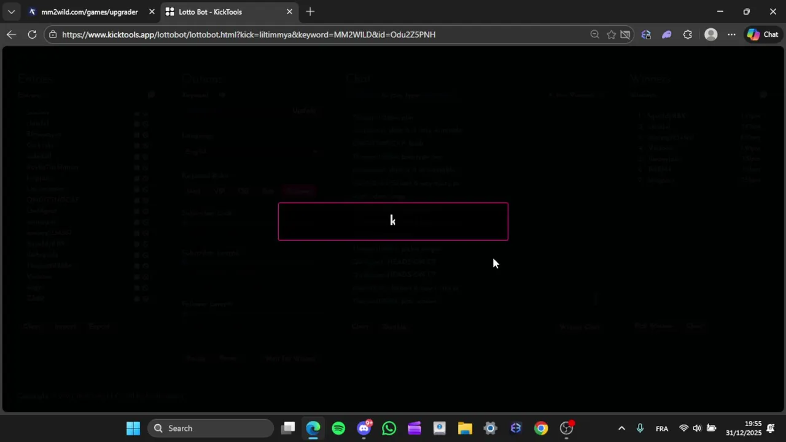The height and width of the screenshot is (442, 786).
Task: Open the clock showing 19:55 31/12/2025
Action: pyautogui.click(x=744, y=428)
